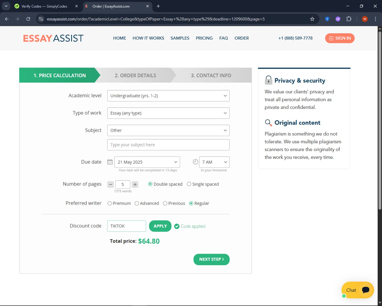Select Double spaced option
The height and width of the screenshot is (306, 382).
(150, 184)
